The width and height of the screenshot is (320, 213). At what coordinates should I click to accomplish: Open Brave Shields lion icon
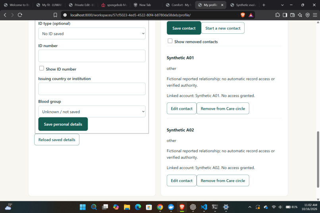click(x=243, y=15)
